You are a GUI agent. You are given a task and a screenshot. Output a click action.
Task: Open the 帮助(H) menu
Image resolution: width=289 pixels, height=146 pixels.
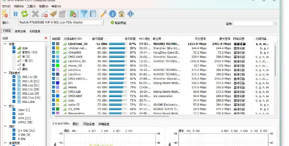pyautogui.click(x=56, y=6)
